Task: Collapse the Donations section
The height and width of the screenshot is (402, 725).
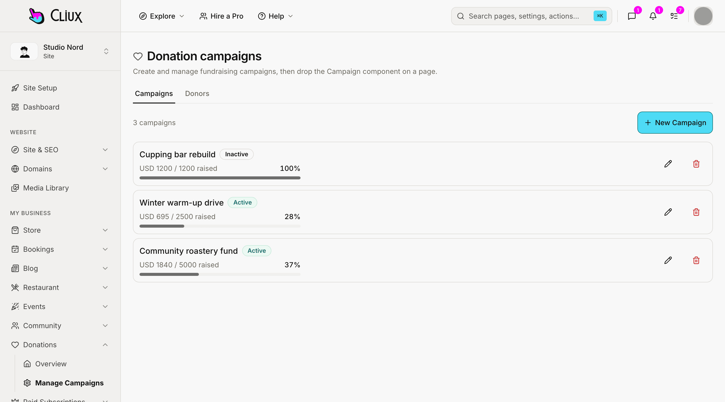Action: click(60, 345)
